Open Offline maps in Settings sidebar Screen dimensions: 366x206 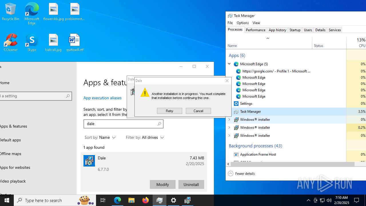point(11,154)
